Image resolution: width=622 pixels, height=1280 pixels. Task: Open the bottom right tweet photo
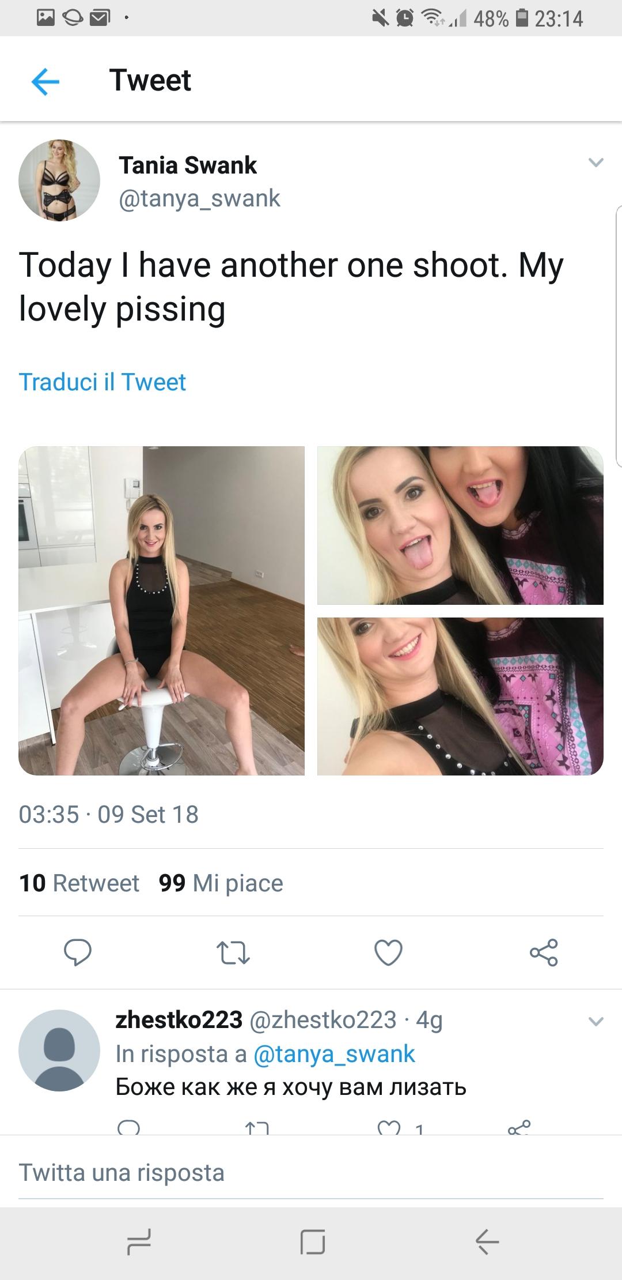click(x=460, y=696)
